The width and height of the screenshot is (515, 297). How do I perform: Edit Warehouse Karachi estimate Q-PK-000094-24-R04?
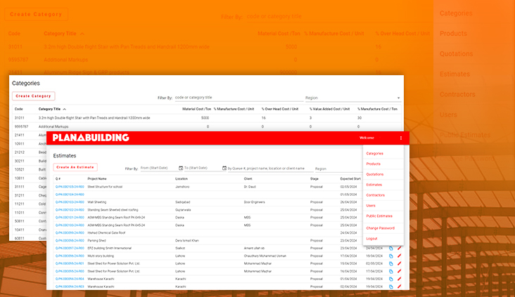pos(399,279)
